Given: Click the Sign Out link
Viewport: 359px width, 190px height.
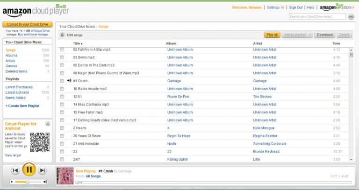Looking at the screenshot, I should coord(296,7).
